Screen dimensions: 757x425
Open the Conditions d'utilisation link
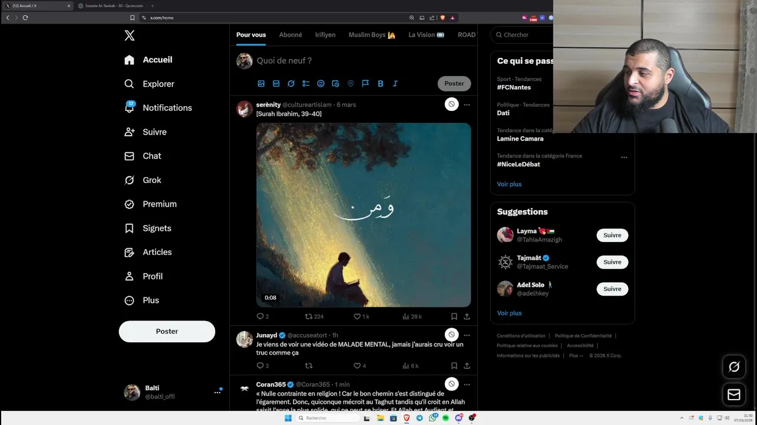click(x=521, y=336)
